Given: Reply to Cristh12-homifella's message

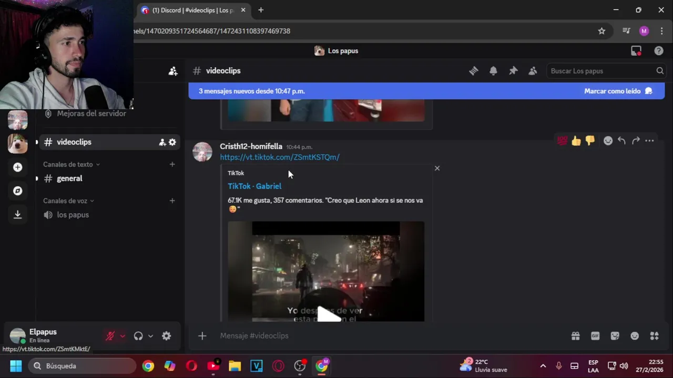Looking at the screenshot, I should [622, 141].
